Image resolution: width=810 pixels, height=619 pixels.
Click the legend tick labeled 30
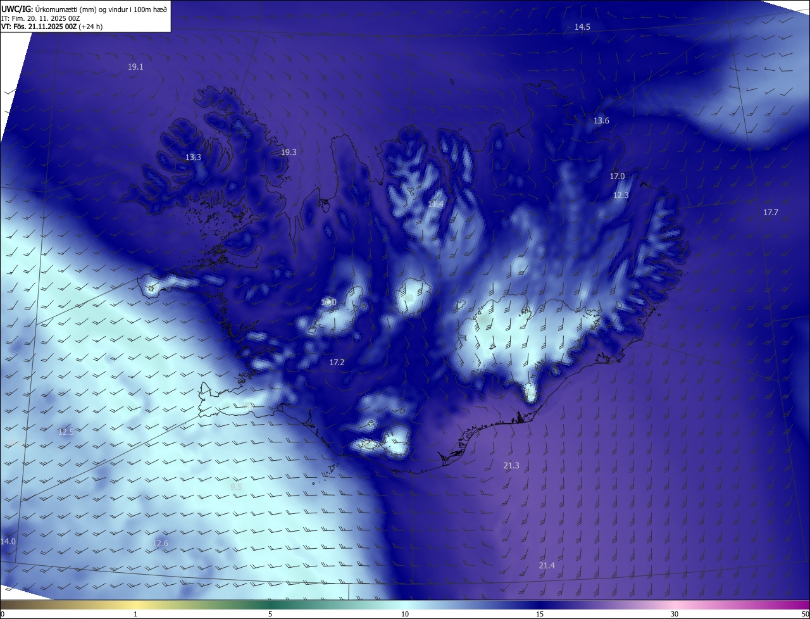(x=675, y=614)
